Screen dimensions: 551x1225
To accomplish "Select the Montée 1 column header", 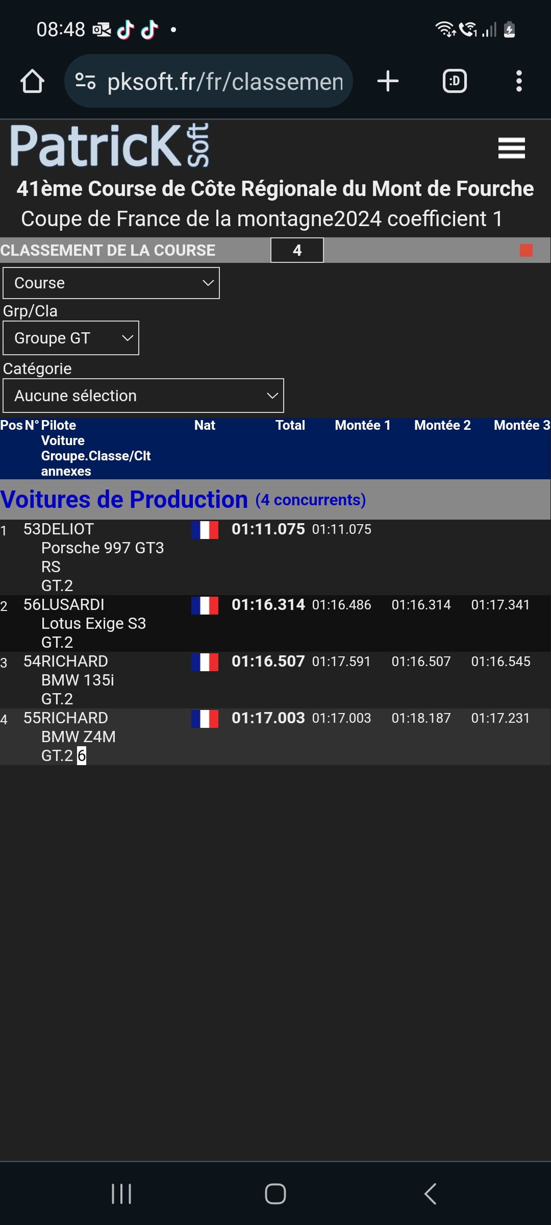I will point(362,425).
